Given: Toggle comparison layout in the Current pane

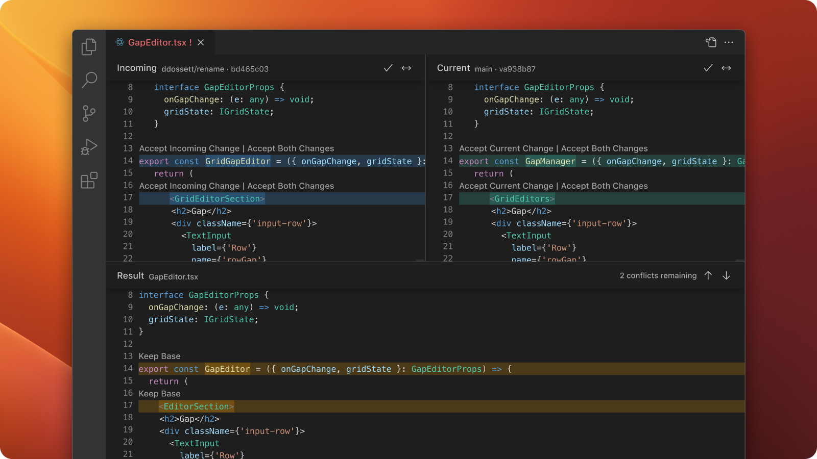Looking at the screenshot, I should (726, 67).
